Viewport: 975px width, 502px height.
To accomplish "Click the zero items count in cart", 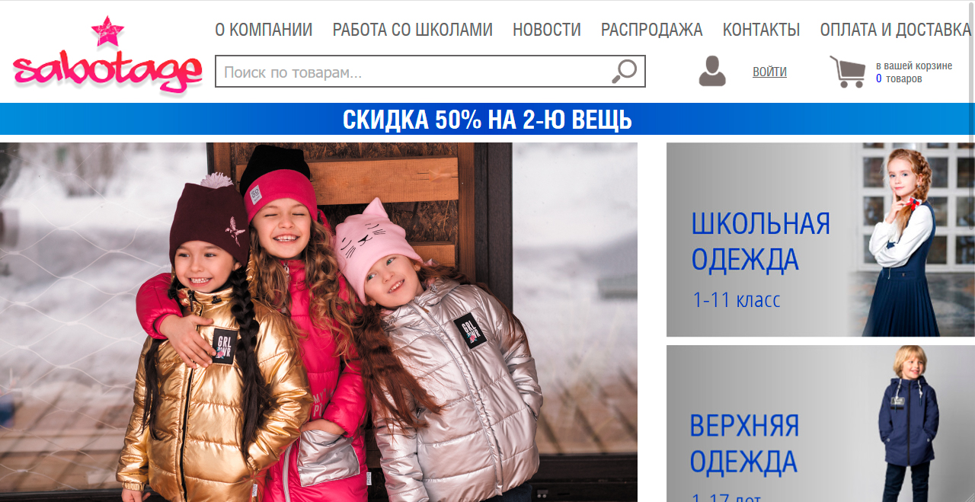I will (x=879, y=78).
